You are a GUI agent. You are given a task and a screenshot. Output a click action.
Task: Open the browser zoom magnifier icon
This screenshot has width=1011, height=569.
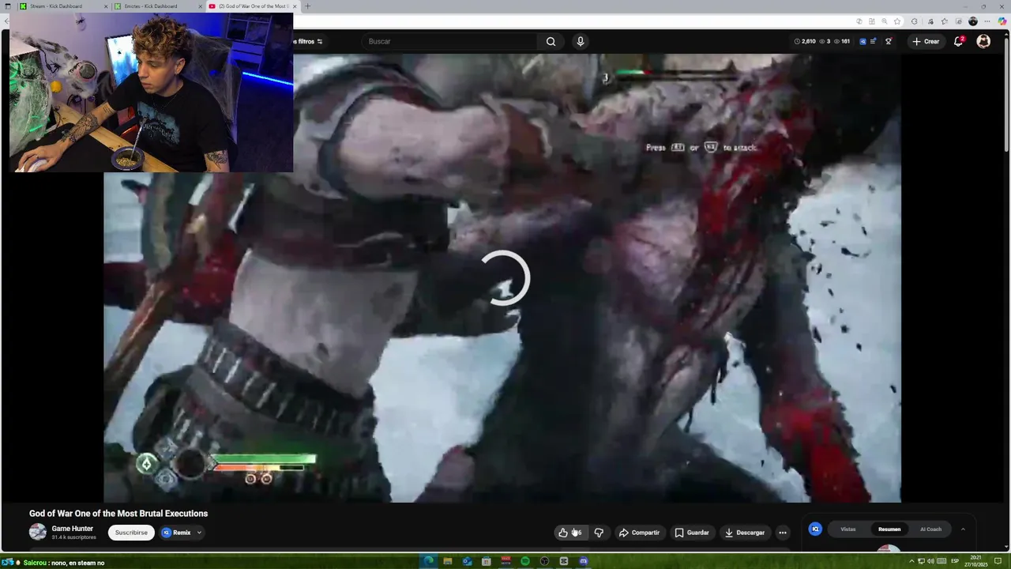point(885,21)
